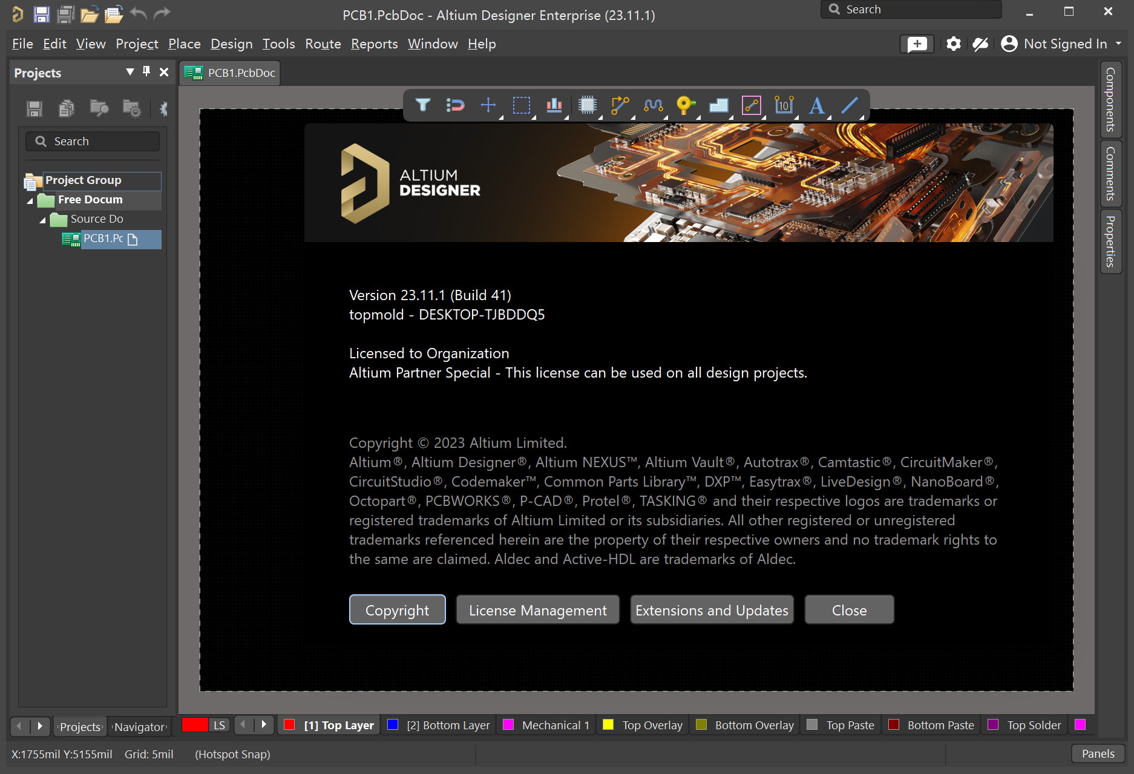1134x774 pixels.
Task: Click the Selection Filter funnel icon
Action: 423,105
